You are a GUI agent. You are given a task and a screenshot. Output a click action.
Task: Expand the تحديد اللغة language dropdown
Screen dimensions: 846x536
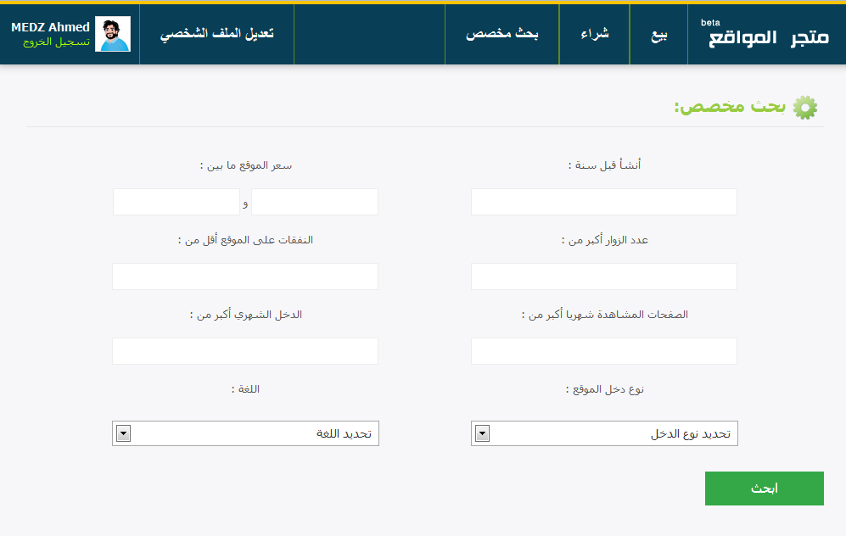coord(245,433)
